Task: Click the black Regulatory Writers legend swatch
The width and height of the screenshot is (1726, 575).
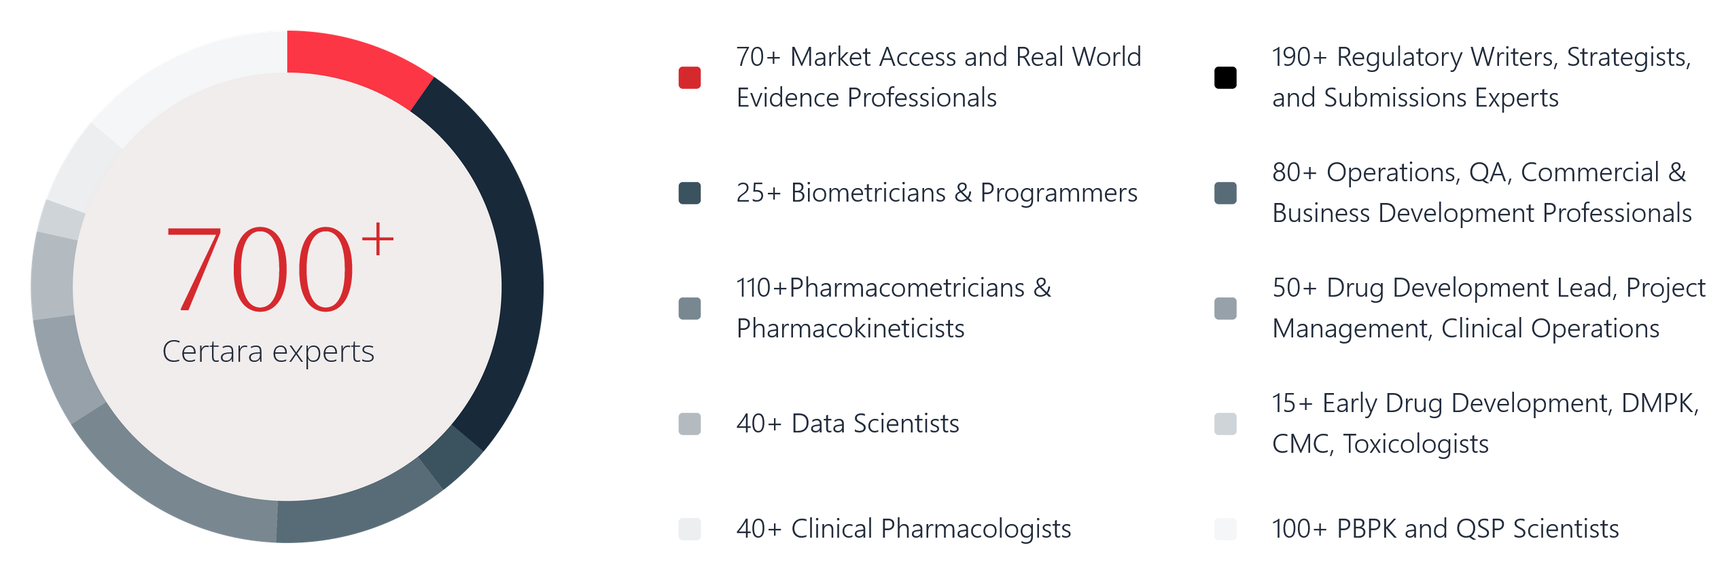Action: coord(1225,77)
